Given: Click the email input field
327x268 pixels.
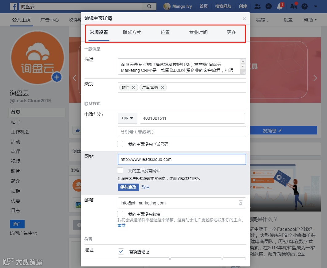Looking at the screenshot, I should tap(182, 203).
